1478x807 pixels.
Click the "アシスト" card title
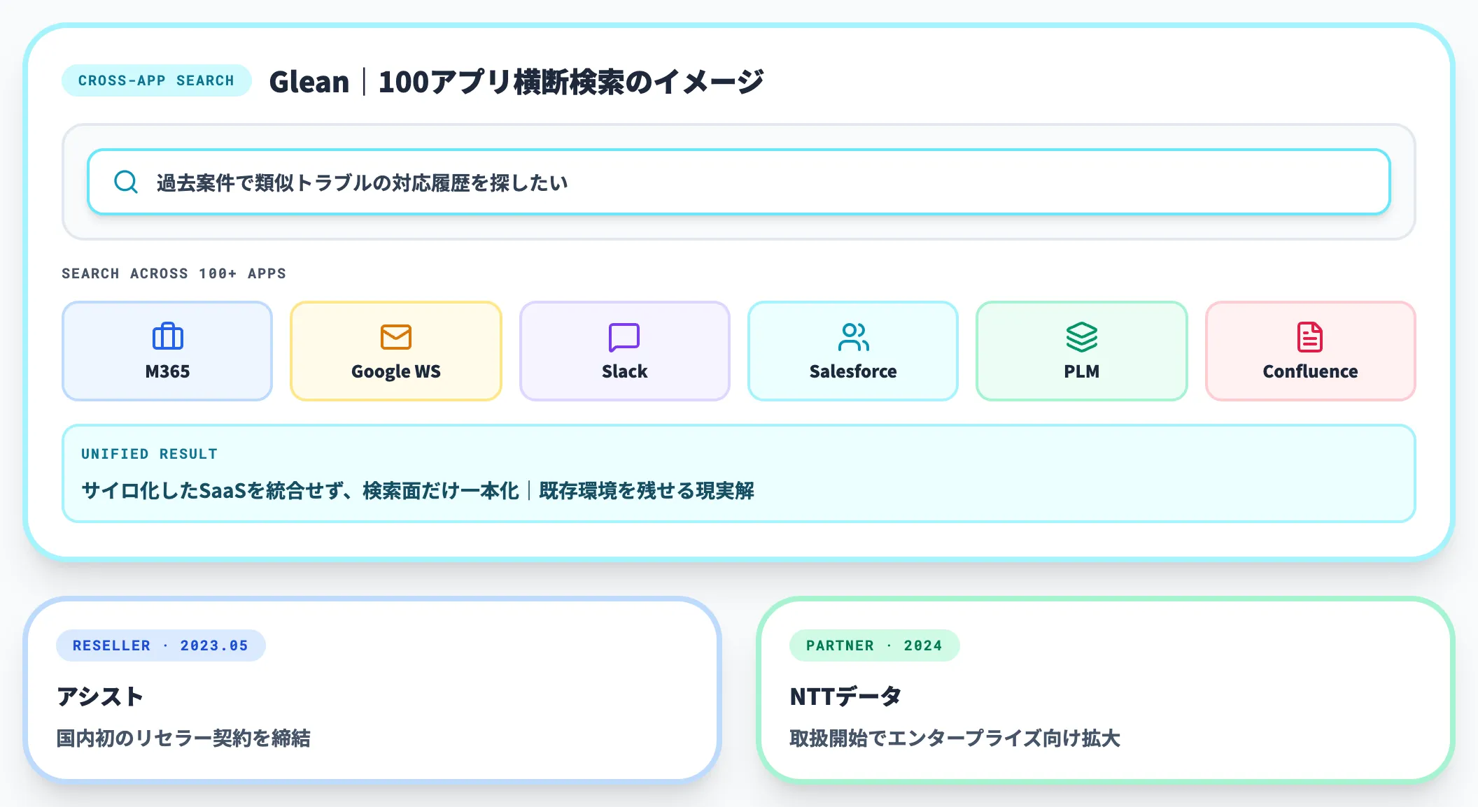point(100,697)
